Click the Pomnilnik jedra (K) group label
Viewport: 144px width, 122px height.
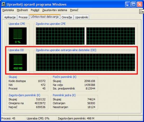coord(64,95)
